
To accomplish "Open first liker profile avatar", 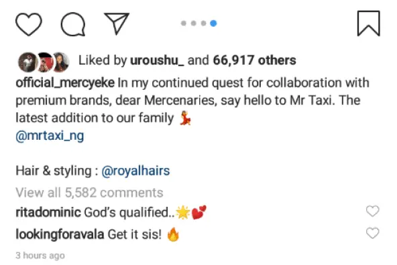I will click(x=27, y=62).
